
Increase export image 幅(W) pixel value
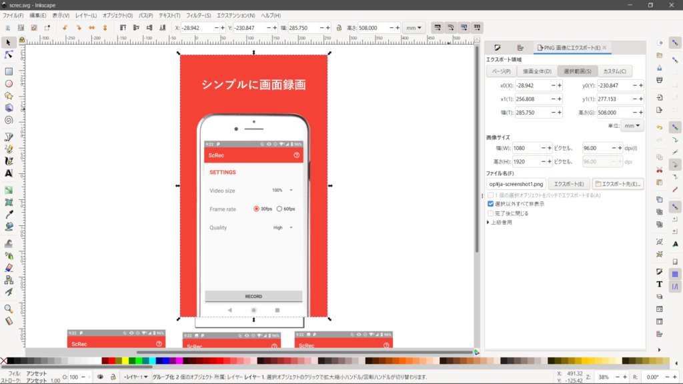point(550,149)
